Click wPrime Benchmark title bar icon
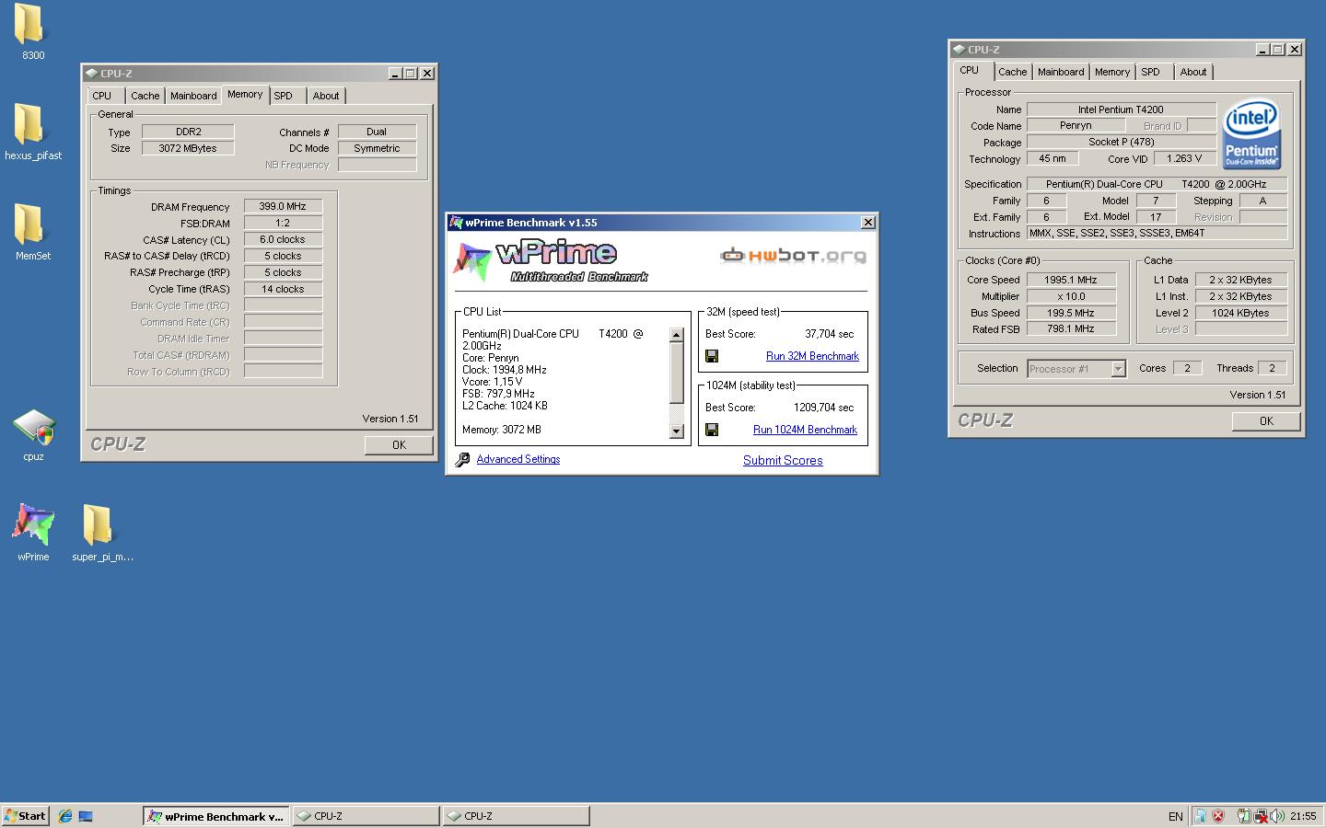This screenshot has width=1326, height=828. coord(456,223)
